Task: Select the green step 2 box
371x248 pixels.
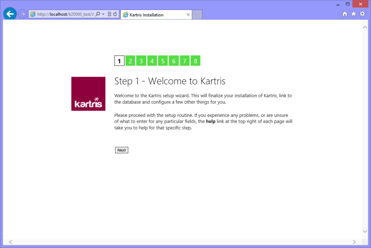Action: (130, 61)
